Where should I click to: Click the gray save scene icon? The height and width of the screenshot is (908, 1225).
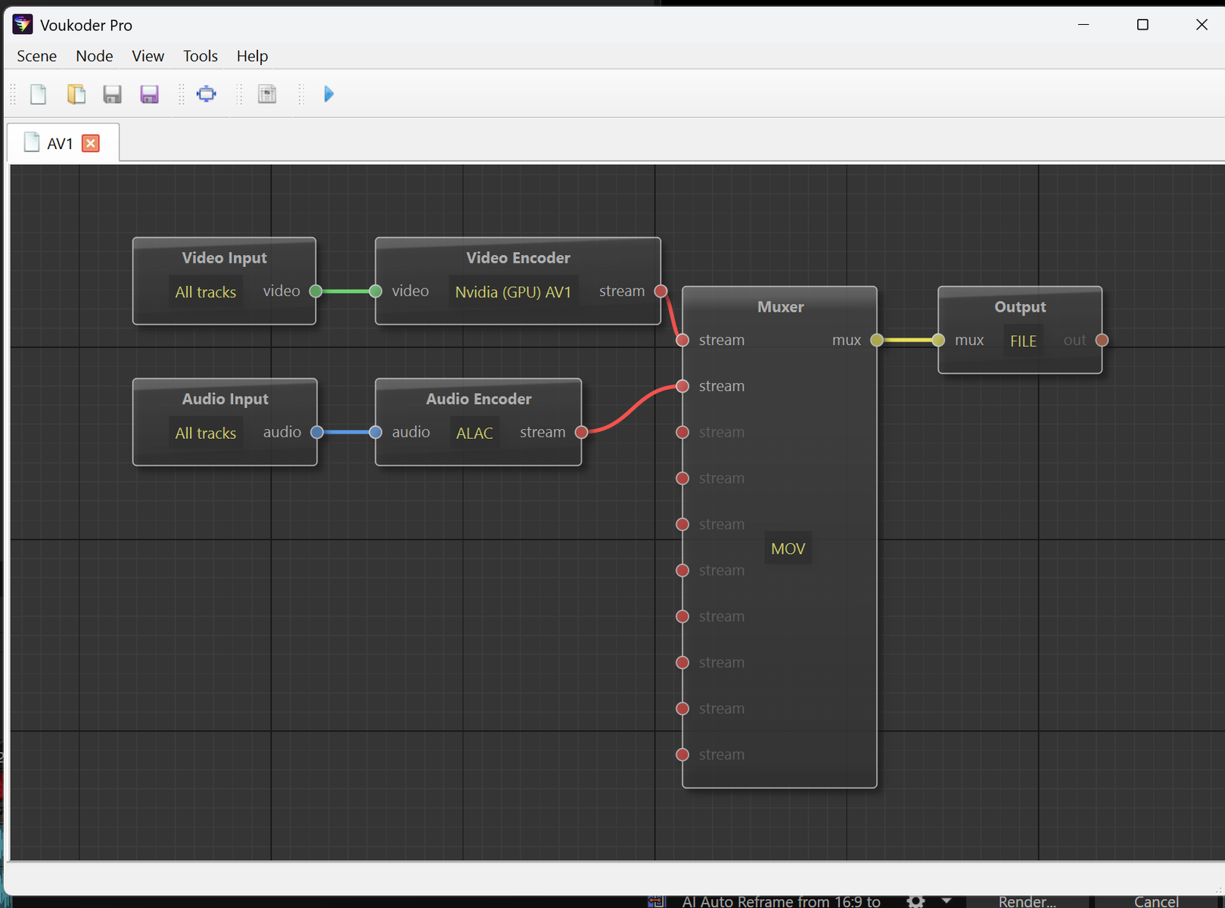coord(112,94)
